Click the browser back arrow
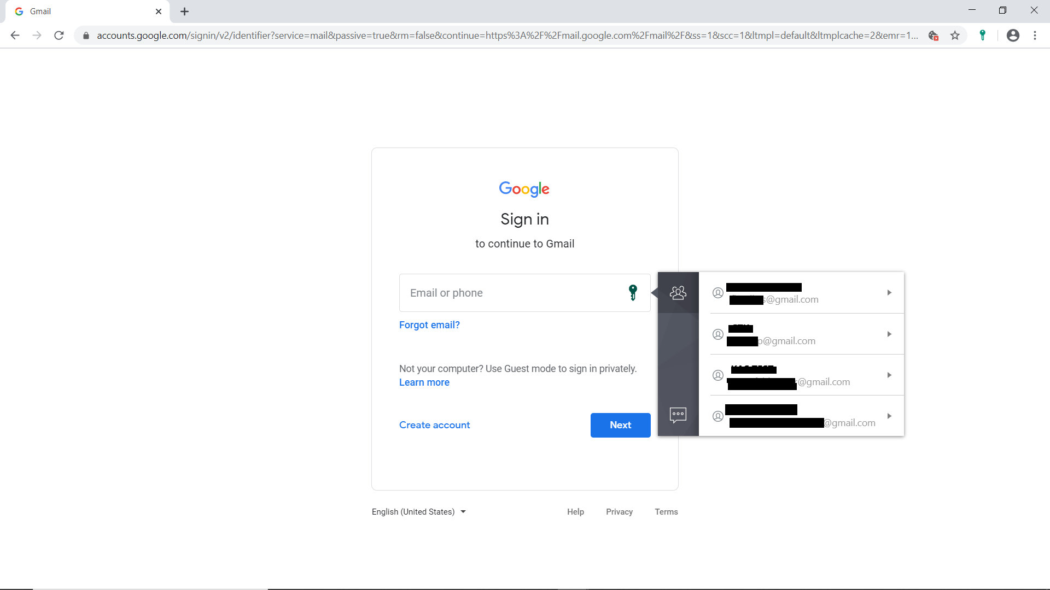The image size is (1050, 590). 15,36
